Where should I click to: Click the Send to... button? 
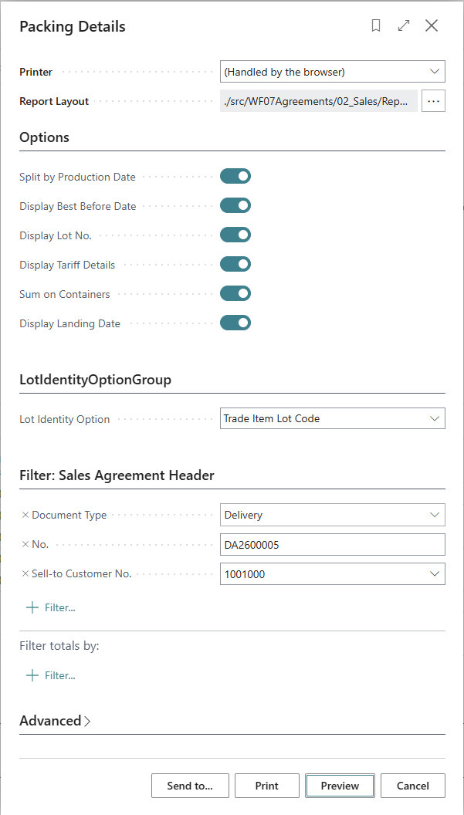[x=190, y=786]
